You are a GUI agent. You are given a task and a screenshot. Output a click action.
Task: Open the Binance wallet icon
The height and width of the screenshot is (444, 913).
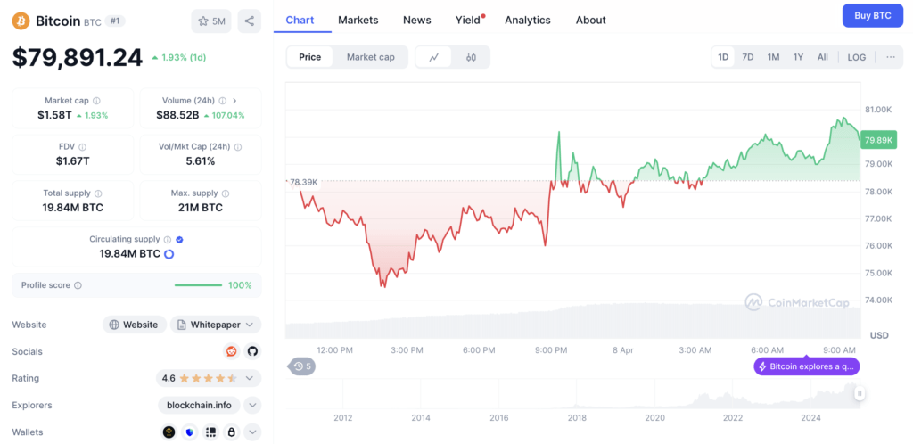pos(169,432)
